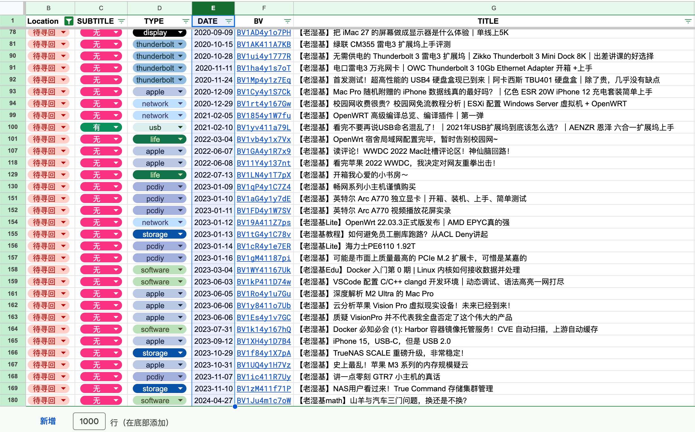Click the filter icon beside SUBTITLE header
The image size is (695, 432).
pos(121,21)
